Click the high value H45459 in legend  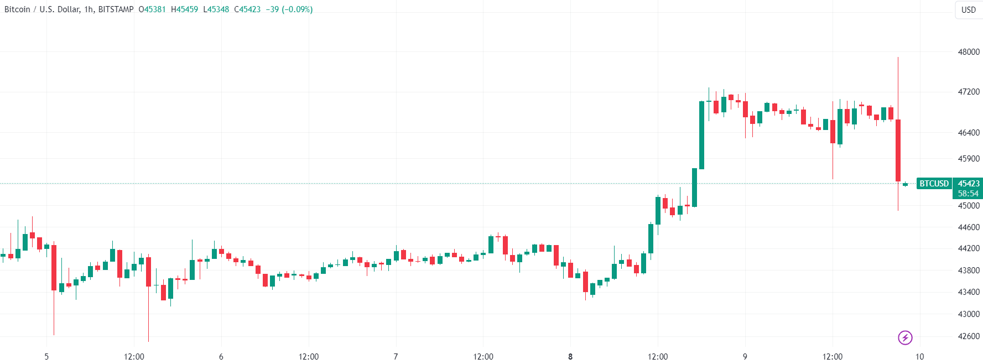pyautogui.click(x=184, y=9)
